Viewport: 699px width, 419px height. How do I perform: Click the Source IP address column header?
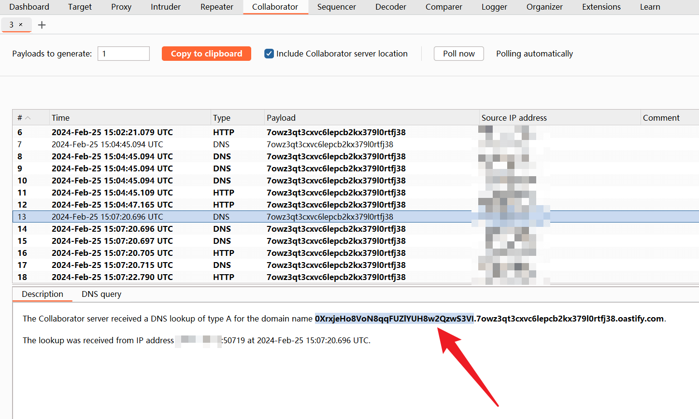point(514,118)
